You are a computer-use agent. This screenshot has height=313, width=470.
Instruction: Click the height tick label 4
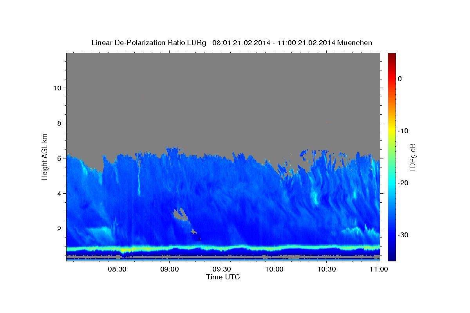point(59,193)
